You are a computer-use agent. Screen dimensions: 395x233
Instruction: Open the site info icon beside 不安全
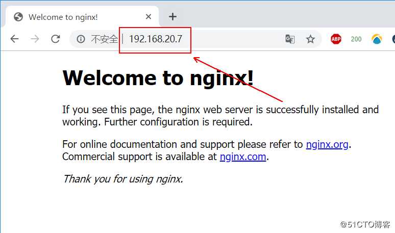point(81,39)
